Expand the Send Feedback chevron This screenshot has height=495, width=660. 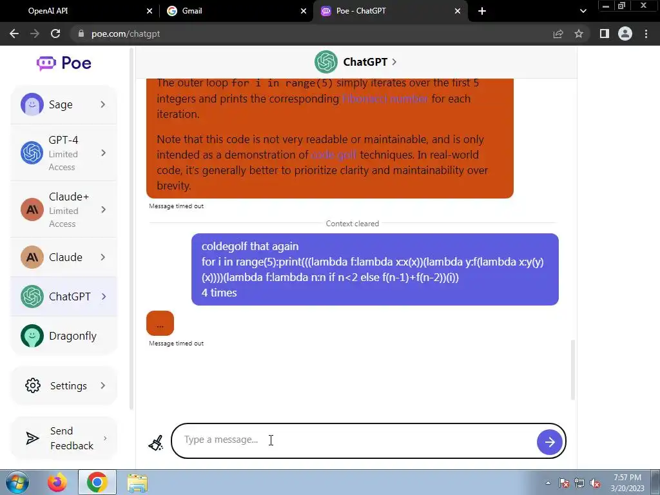(x=105, y=438)
